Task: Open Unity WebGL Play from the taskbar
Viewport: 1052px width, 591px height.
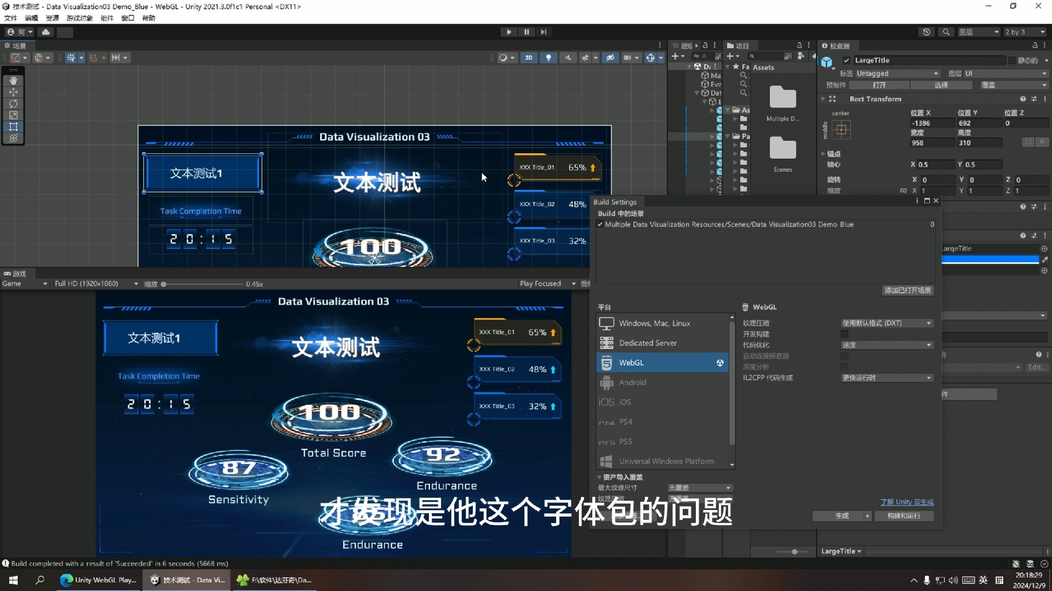Action: 99,580
